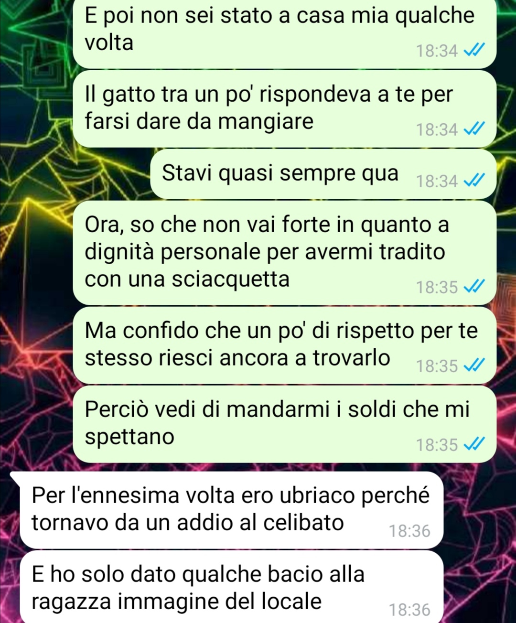Select the 'Ma confido che un po' di rispetto' message

click(x=285, y=345)
